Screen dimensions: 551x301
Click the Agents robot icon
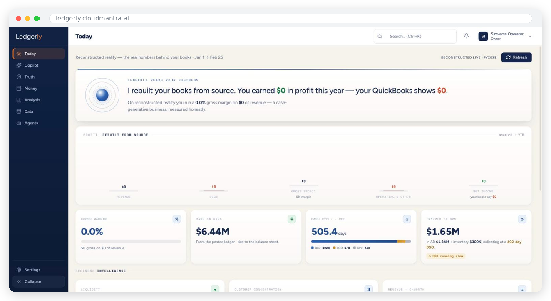point(19,123)
